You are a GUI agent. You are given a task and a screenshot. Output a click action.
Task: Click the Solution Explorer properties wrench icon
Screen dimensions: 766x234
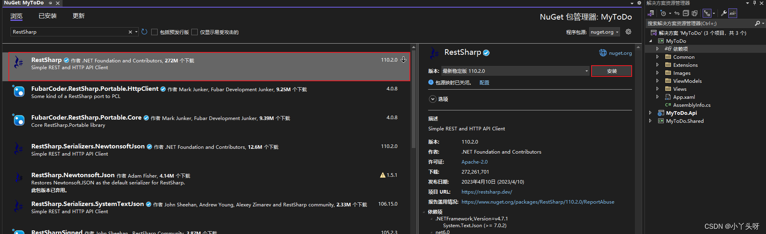724,13
